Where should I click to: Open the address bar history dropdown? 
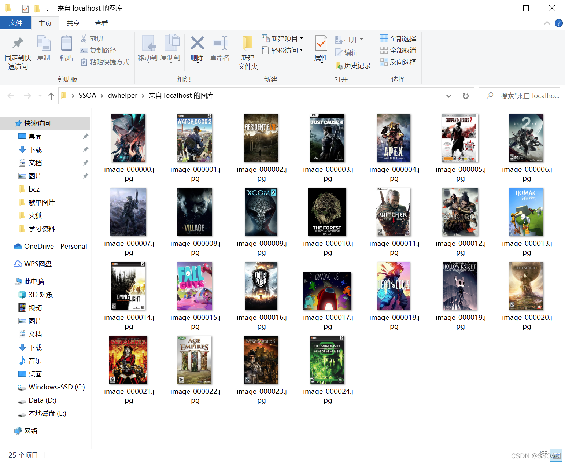coord(449,96)
